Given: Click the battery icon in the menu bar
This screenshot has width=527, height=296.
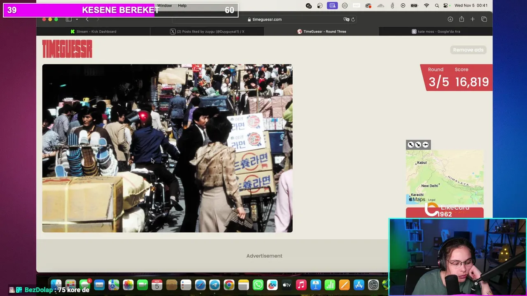Looking at the screenshot, I should coord(415,6).
